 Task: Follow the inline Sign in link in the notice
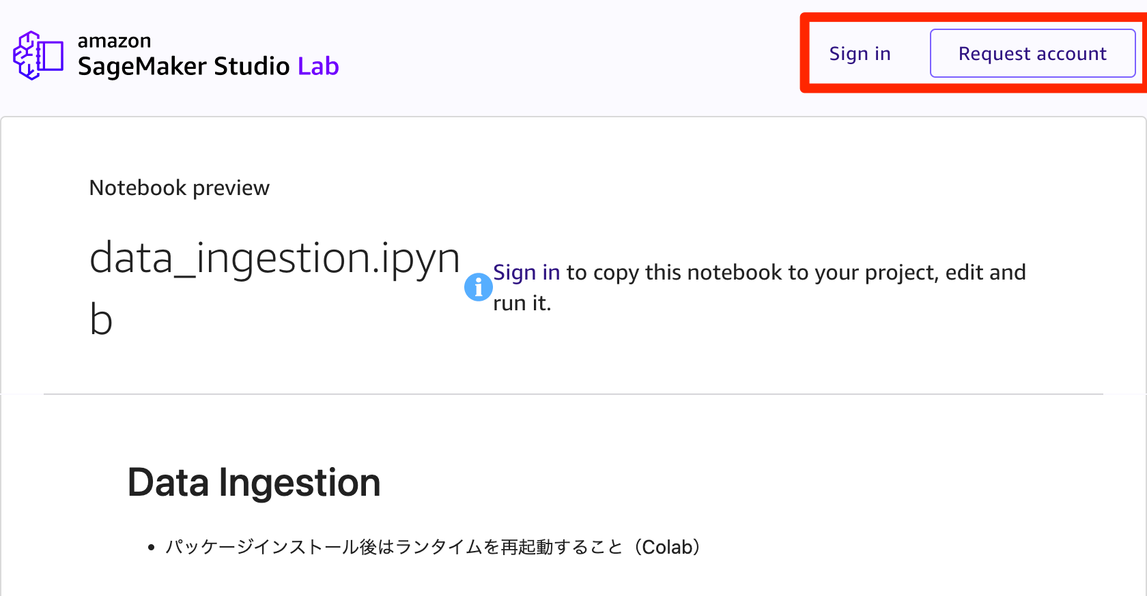pyautogui.click(x=526, y=272)
